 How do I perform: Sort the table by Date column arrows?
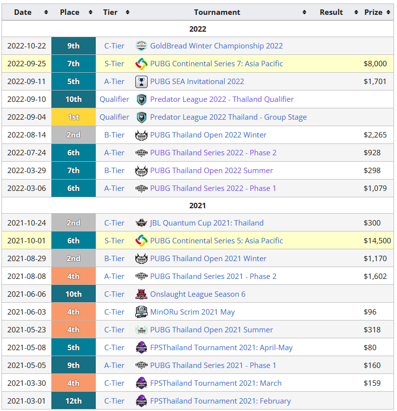click(x=46, y=12)
